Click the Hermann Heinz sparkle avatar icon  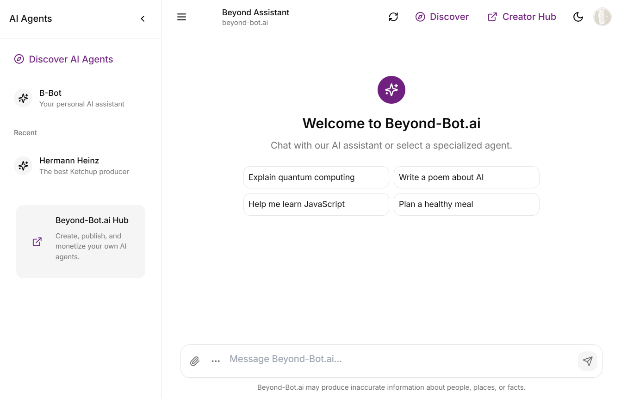coord(23,166)
